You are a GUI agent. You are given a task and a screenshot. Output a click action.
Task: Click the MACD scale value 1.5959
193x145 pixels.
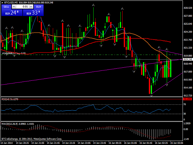click(x=187, y=123)
